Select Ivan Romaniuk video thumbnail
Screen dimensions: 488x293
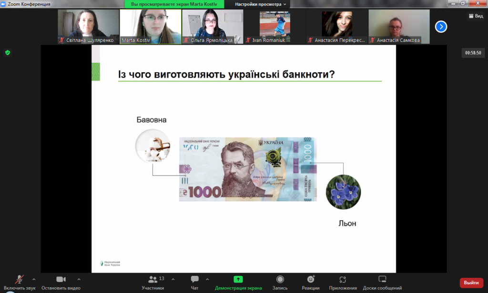pyautogui.click(x=275, y=27)
